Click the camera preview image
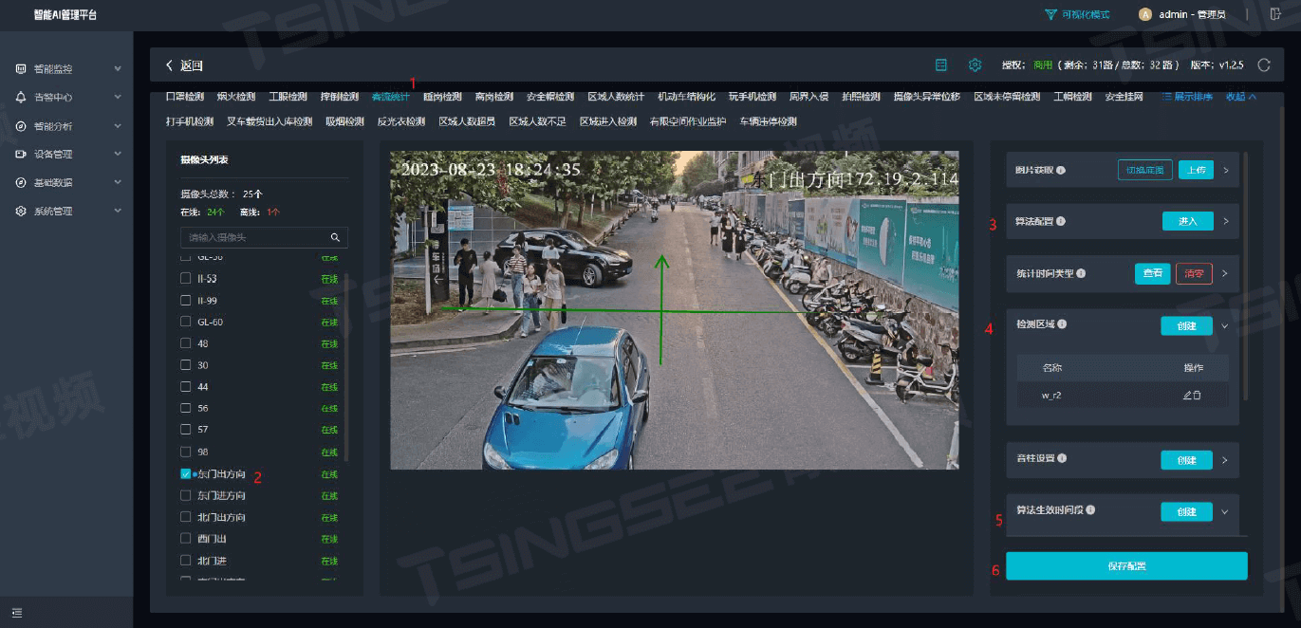 click(675, 309)
